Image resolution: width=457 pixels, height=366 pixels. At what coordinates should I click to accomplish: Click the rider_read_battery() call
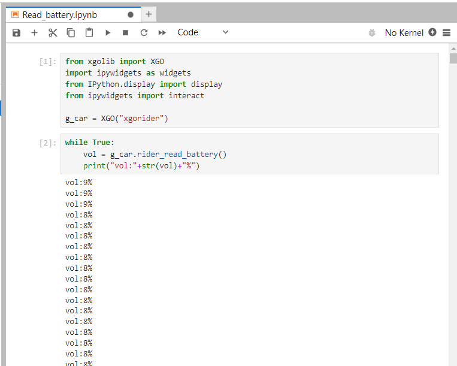pyautogui.click(x=181, y=154)
